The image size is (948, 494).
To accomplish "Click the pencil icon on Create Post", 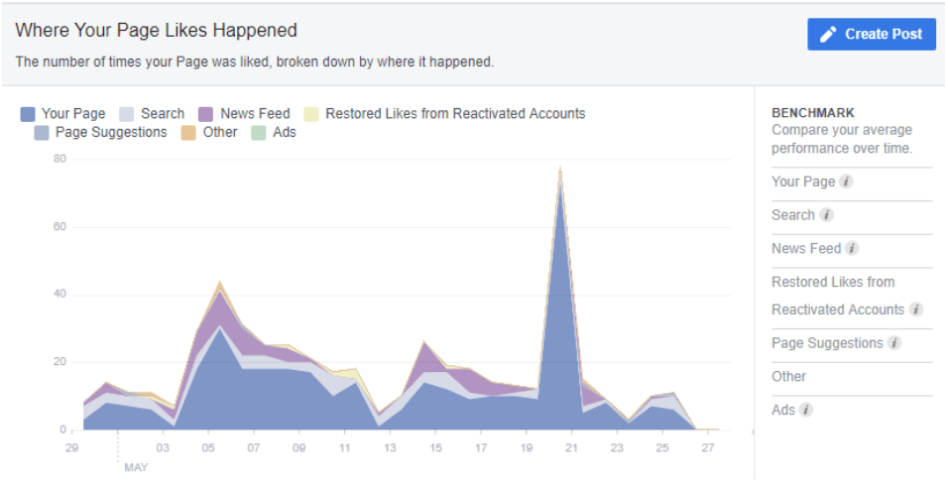I will click(x=829, y=34).
